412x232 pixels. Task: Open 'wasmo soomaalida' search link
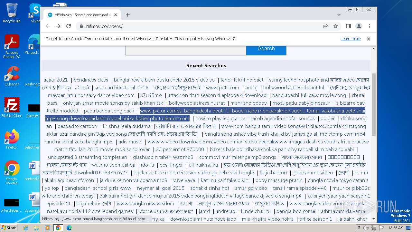click(114, 165)
